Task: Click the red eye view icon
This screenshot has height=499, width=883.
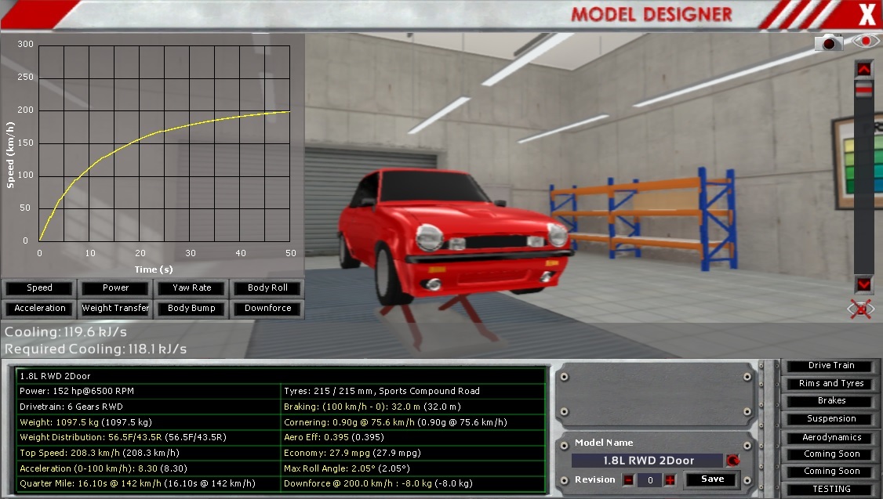Action: click(x=866, y=42)
